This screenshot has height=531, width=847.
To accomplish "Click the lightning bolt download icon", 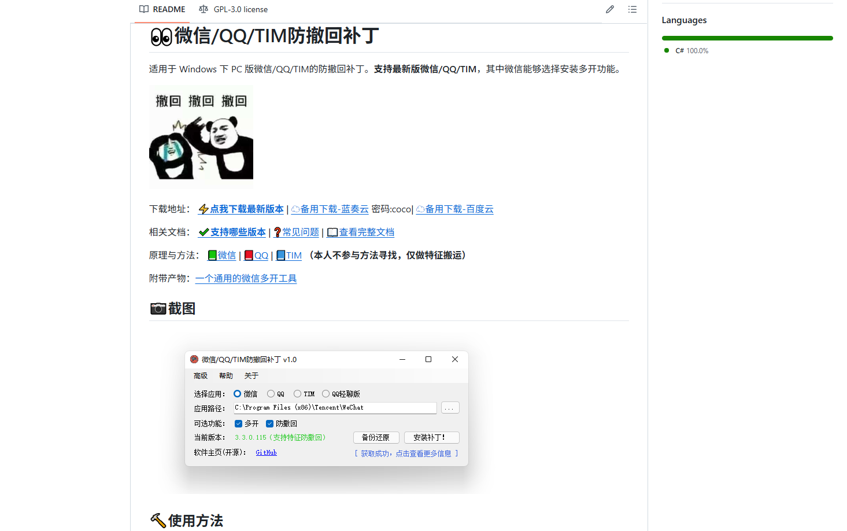I will tap(204, 209).
